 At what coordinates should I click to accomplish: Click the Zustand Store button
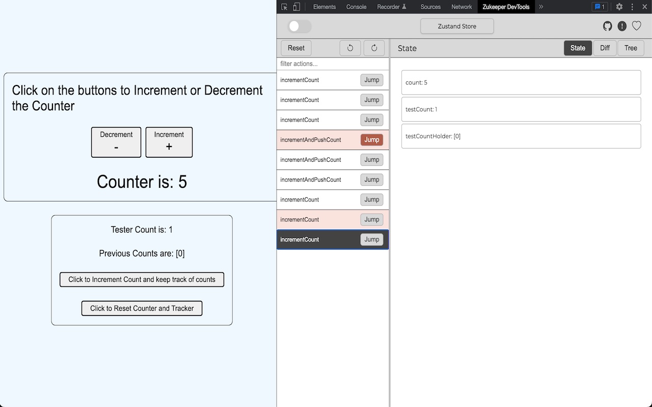pos(457,26)
